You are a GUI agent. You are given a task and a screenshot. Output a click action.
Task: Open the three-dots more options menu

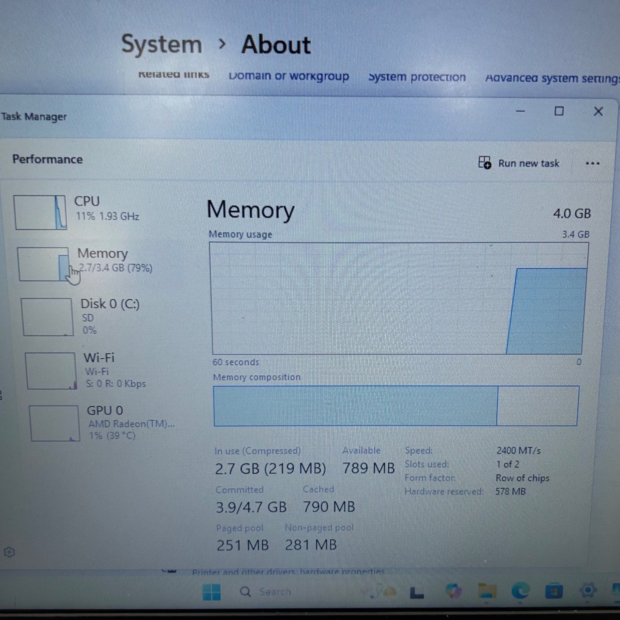(592, 164)
